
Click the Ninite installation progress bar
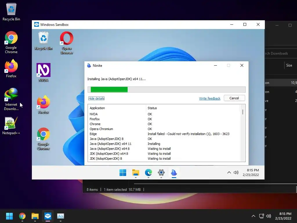166,89
